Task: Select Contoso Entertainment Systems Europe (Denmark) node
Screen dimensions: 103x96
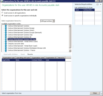Action: (25, 33)
